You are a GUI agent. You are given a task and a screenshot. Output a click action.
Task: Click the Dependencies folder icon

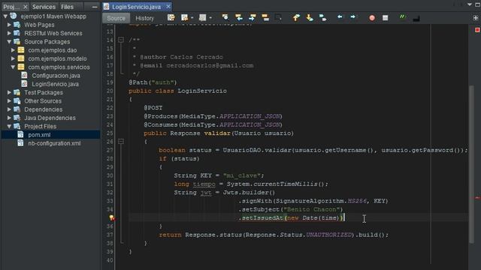coord(17,109)
